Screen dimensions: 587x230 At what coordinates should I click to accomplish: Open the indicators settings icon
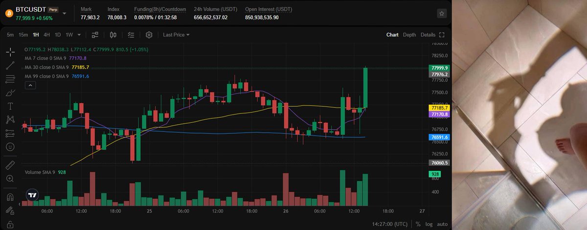(95, 35)
